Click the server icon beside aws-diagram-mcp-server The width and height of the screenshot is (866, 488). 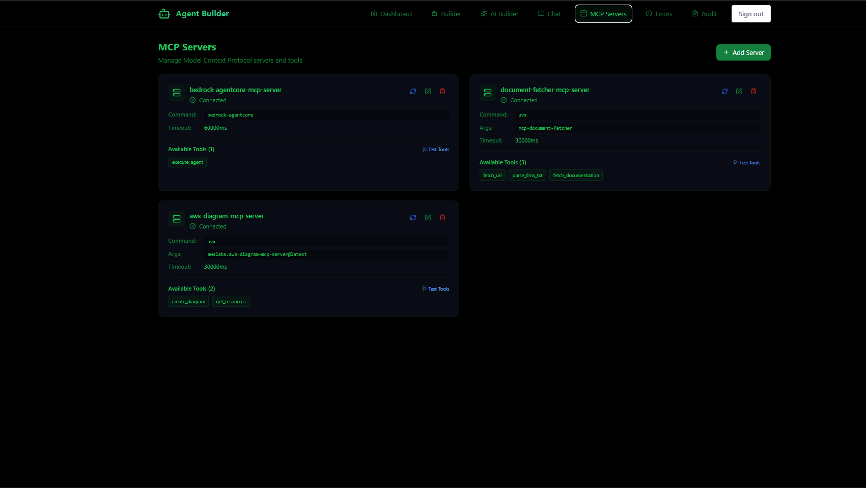pos(177,219)
